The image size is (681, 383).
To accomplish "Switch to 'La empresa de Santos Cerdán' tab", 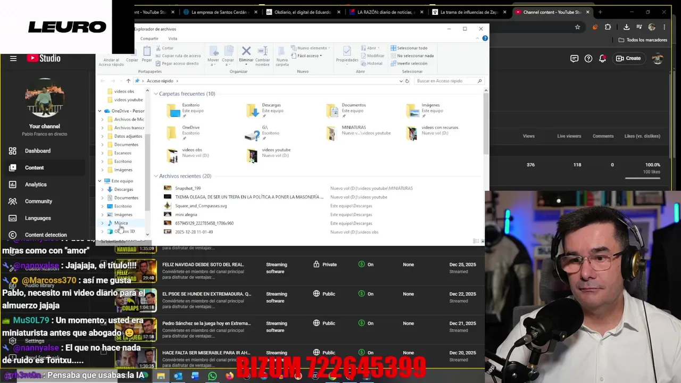I will click(x=220, y=12).
